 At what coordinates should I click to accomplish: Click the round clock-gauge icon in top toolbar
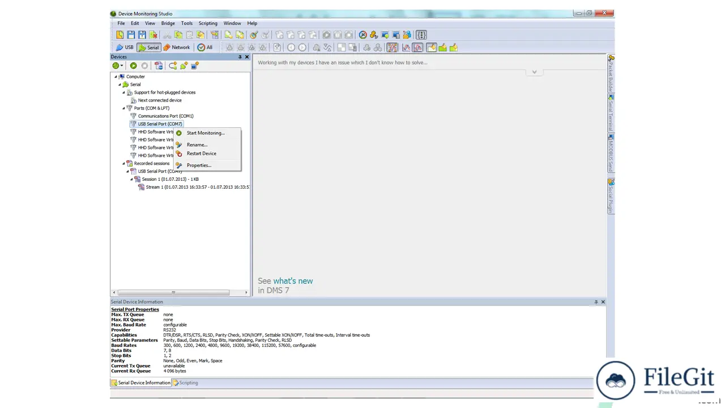(x=363, y=35)
